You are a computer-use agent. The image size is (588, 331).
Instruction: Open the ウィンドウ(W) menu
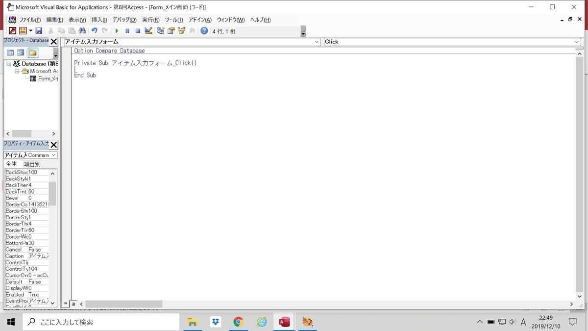tap(230, 20)
